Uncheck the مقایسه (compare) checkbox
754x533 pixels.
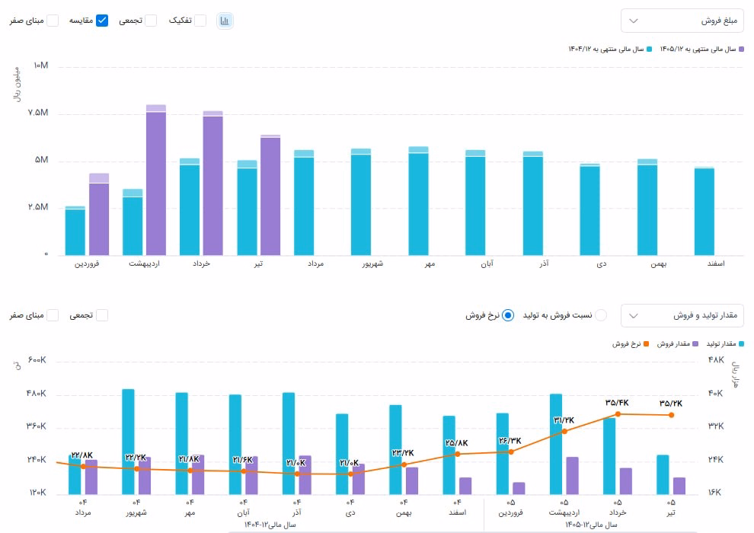point(102,21)
